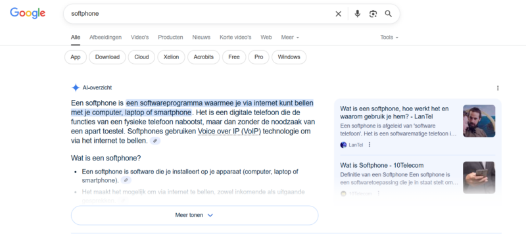The width and height of the screenshot is (526, 242).
Task: Open Google Lens image search icon
Action: (x=373, y=14)
